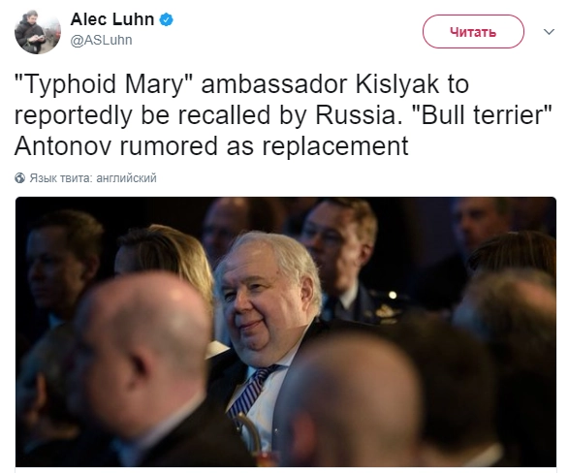Open the Alec Luhn display name link
This screenshot has height=473, width=568.
click(112, 19)
